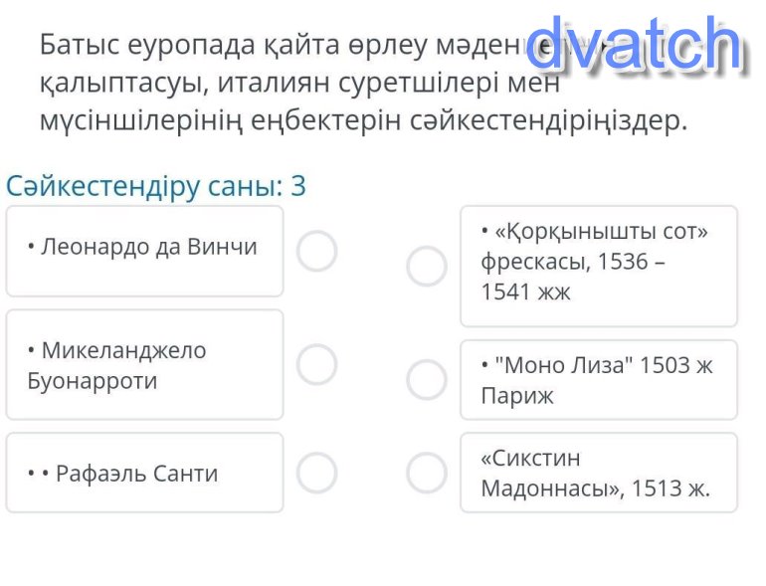Screen dimensions: 766x586
Task: Click the 1536 – 1541 жж date text
Action: pos(573,277)
